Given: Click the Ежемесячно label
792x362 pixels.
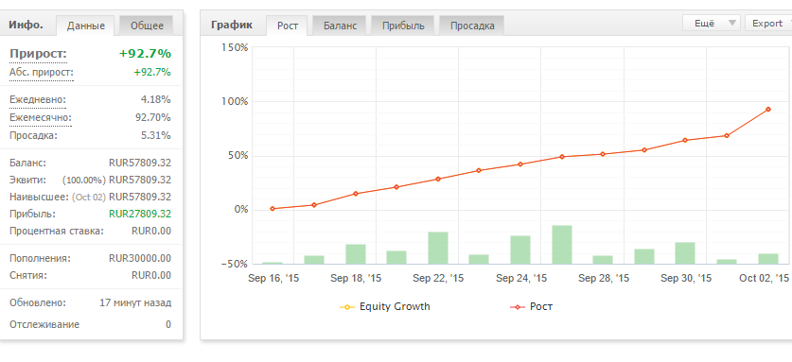Looking at the screenshot, I should (41, 117).
